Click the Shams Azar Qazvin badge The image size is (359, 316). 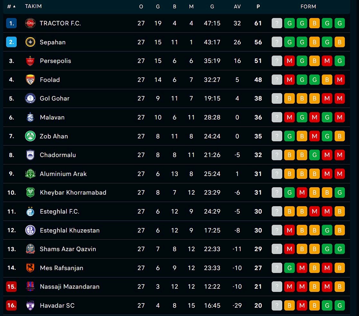click(x=30, y=249)
